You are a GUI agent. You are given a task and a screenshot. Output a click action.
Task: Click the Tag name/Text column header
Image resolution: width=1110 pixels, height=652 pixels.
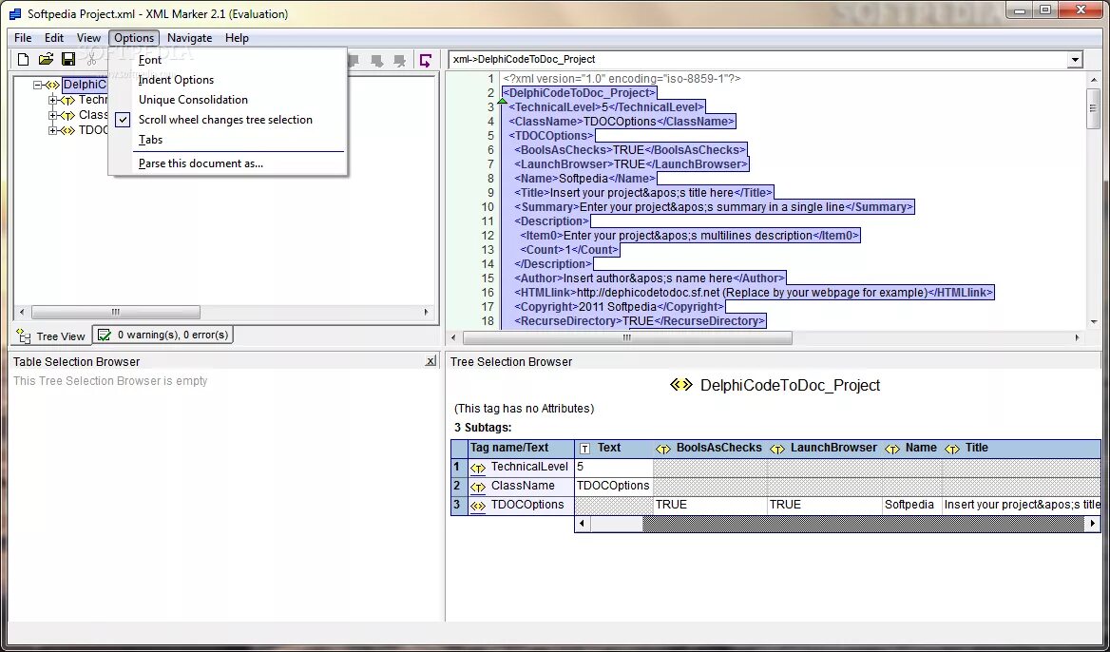point(521,448)
